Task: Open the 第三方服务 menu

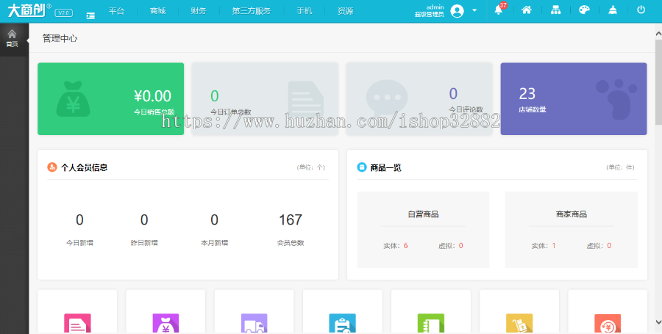Action: (252, 11)
